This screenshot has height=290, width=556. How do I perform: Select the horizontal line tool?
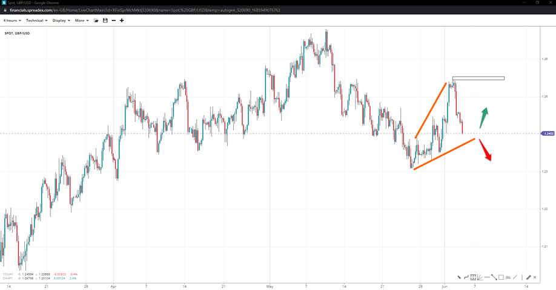(487, 277)
